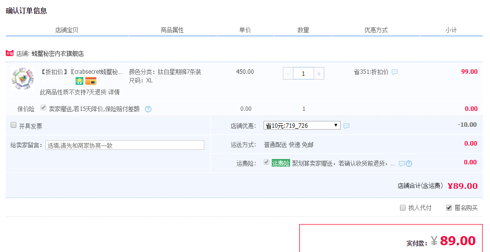Click the red subtotal 99.00

point(469,72)
